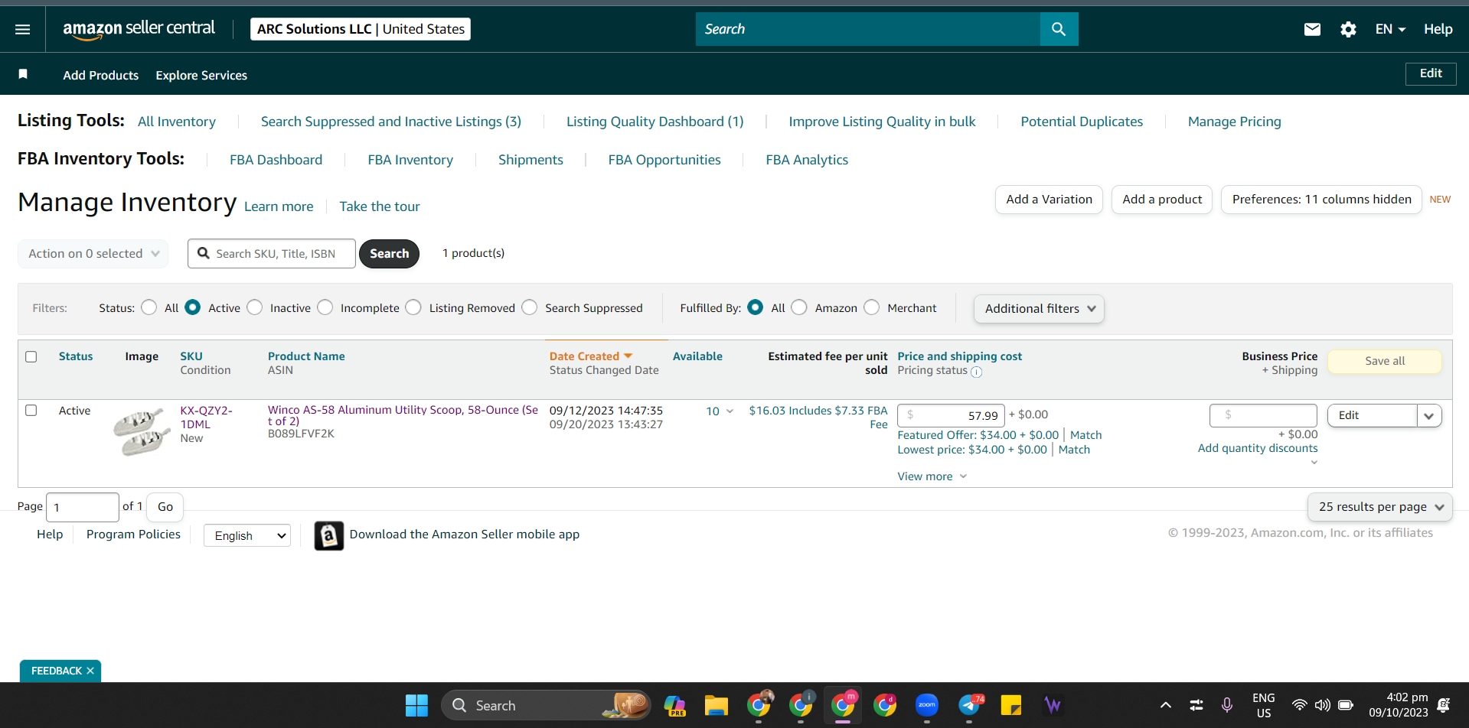This screenshot has width=1469, height=728.
Task: Expand the Additional filters dropdown
Action: click(1039, 309)
